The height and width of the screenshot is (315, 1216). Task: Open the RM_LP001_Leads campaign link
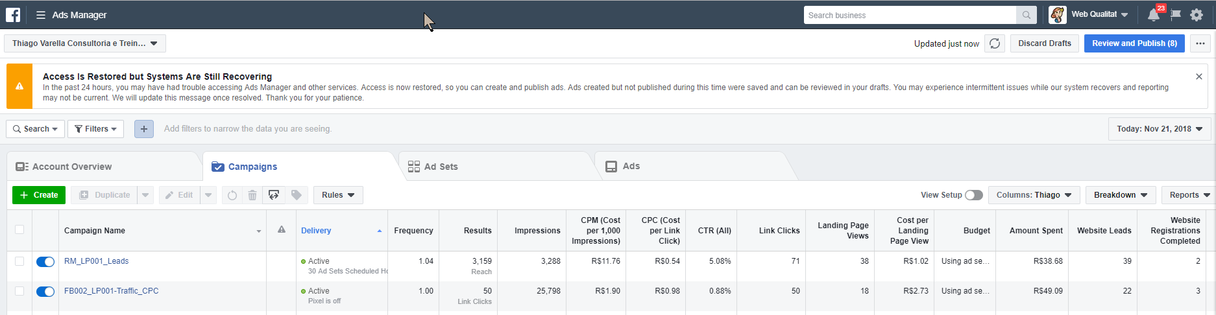[96, 261]
